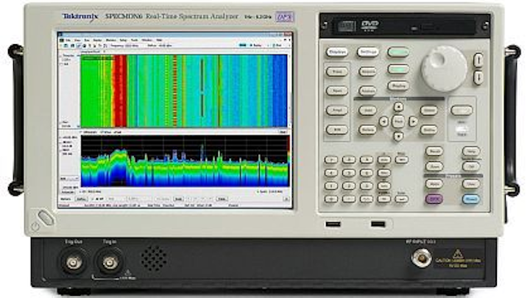
Task: Click the blue button beside DPX
Action: click(x=471, y=199)
